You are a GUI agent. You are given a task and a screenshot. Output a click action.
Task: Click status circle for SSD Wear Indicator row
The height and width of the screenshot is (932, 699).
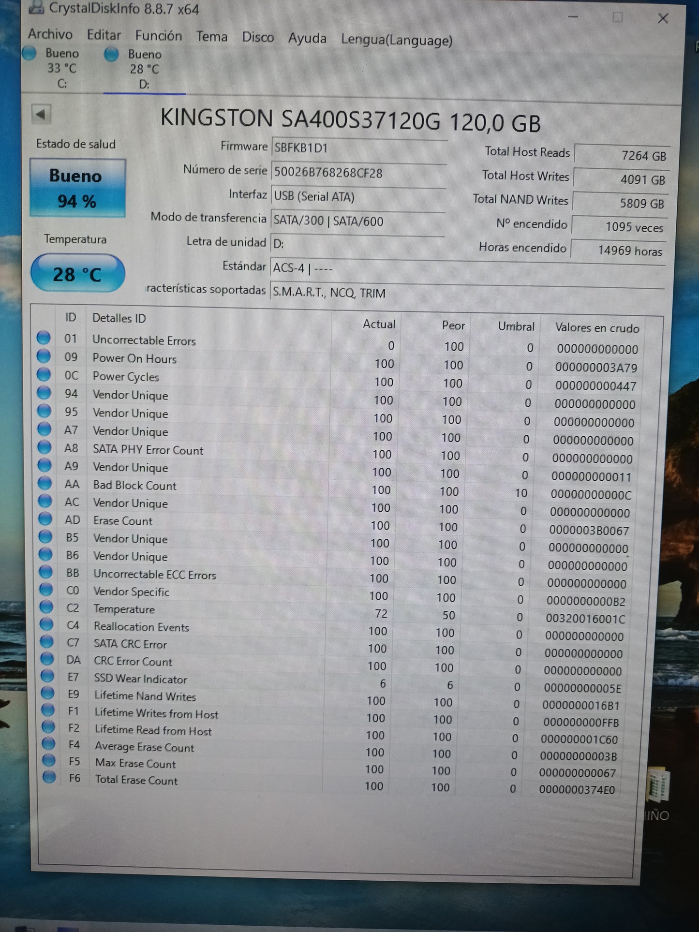click(47, 676)
